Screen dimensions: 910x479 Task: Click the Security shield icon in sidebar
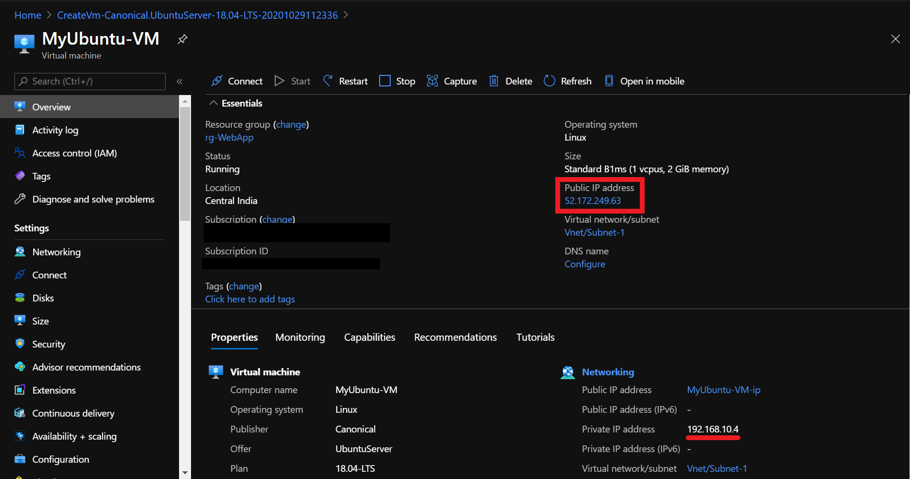(20, 344)
